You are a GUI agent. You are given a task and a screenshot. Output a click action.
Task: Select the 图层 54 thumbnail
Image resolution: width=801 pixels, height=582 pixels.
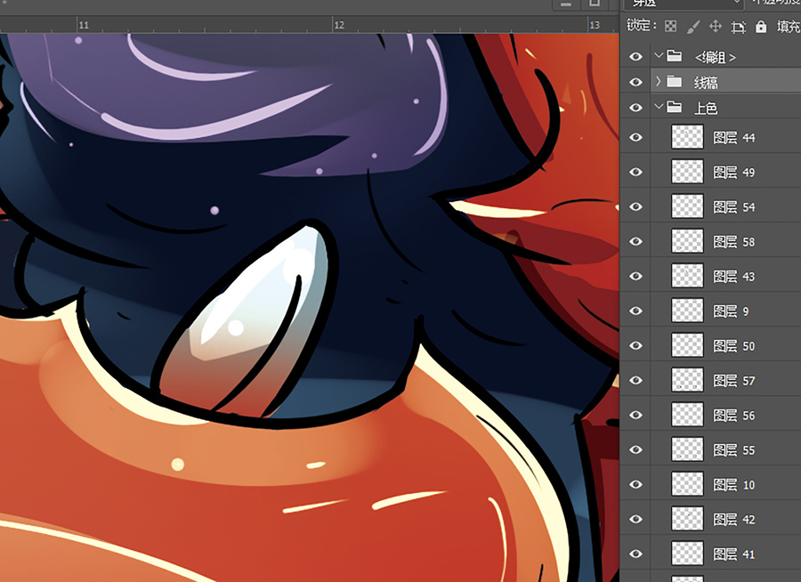pyautogui.click(x=687, y=206)
